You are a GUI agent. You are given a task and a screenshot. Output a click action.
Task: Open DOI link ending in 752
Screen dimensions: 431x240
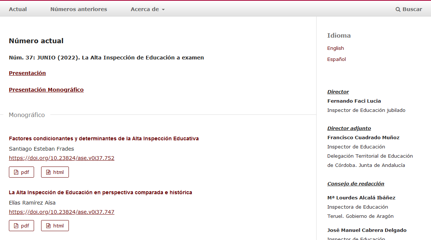pyautogui.click(x=61, y=158)
